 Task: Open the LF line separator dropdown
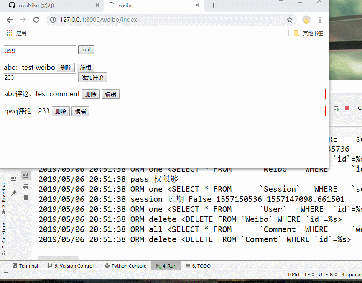click(x=309, y=275)
